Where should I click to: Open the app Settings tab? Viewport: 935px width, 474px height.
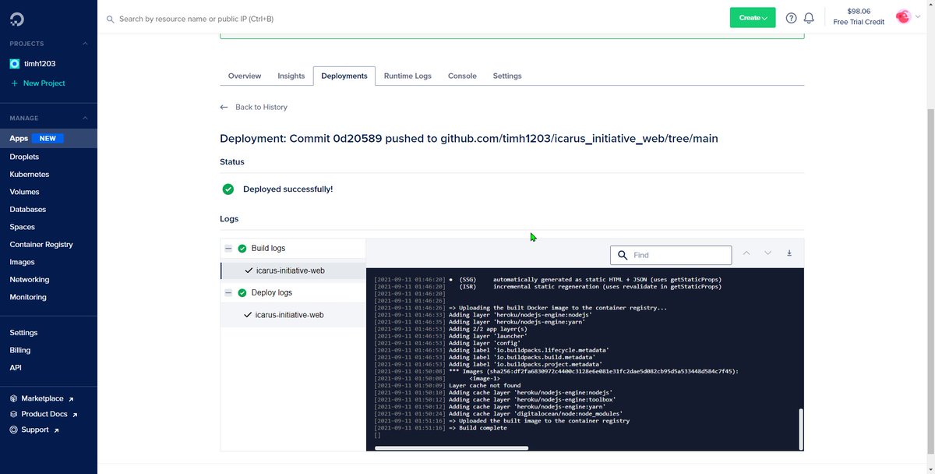507,76
